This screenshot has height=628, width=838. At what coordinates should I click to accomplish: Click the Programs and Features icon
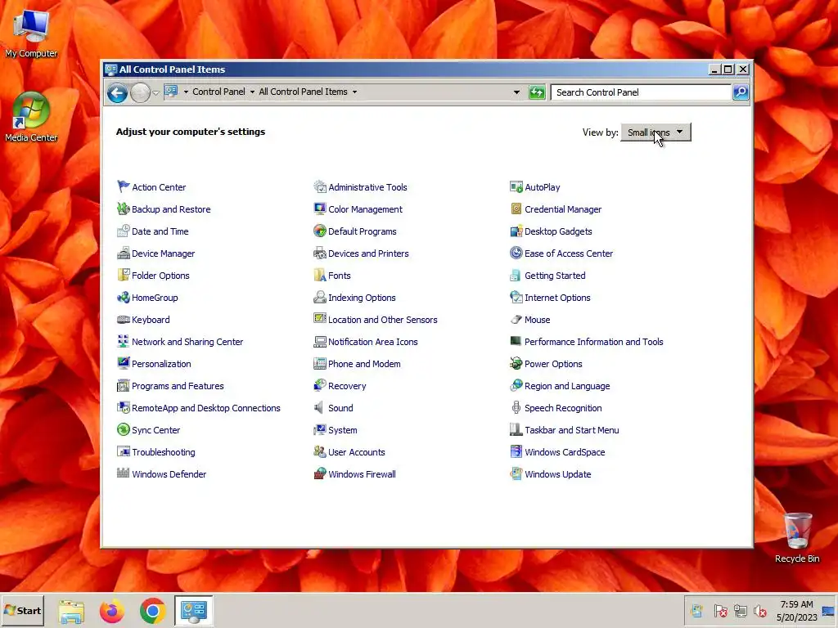(x=124, y=386)
